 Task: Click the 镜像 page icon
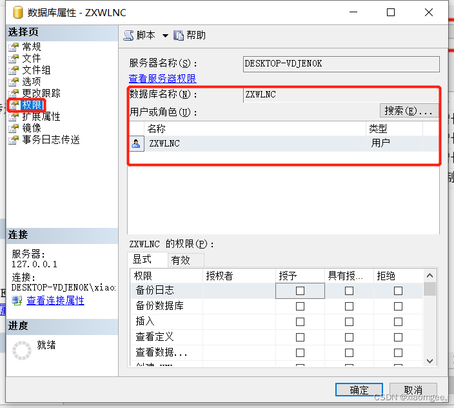coord(14,128)
